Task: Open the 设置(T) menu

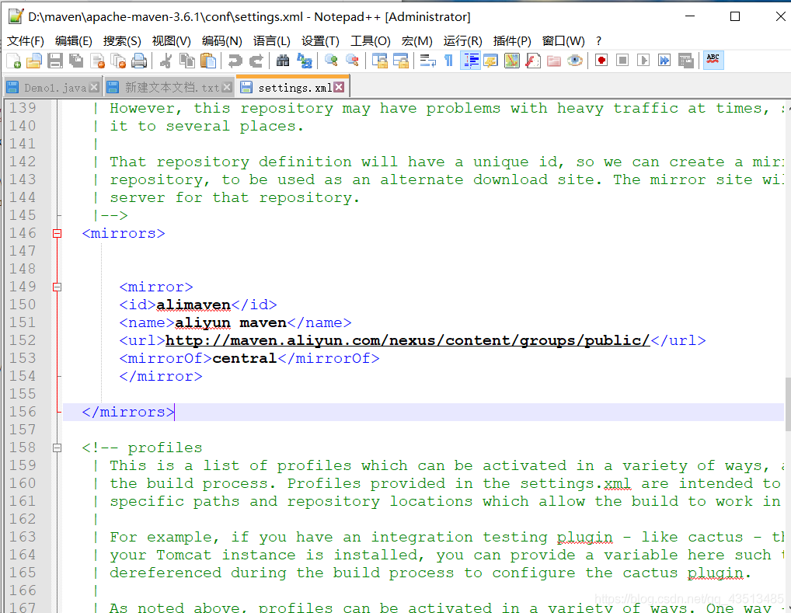Action: click(320, 41)
